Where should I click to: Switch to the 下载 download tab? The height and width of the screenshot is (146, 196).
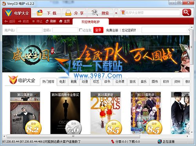tap(47, 13)
